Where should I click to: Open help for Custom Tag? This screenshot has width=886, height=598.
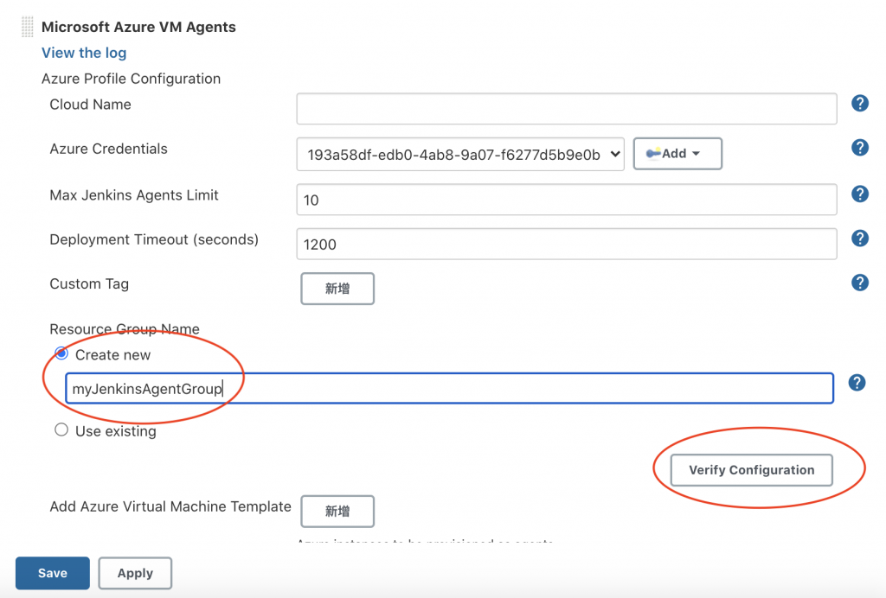click(x=859, y=282)
